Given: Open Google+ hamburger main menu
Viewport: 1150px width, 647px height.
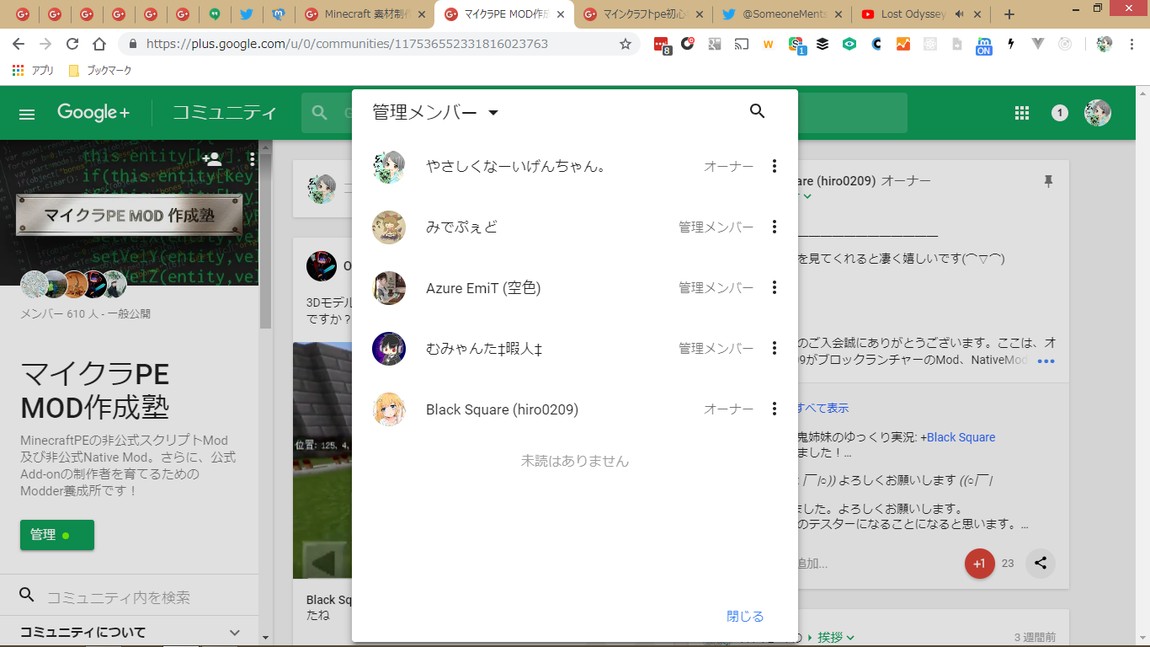Looking at the screenshot, I should [27, 114].
